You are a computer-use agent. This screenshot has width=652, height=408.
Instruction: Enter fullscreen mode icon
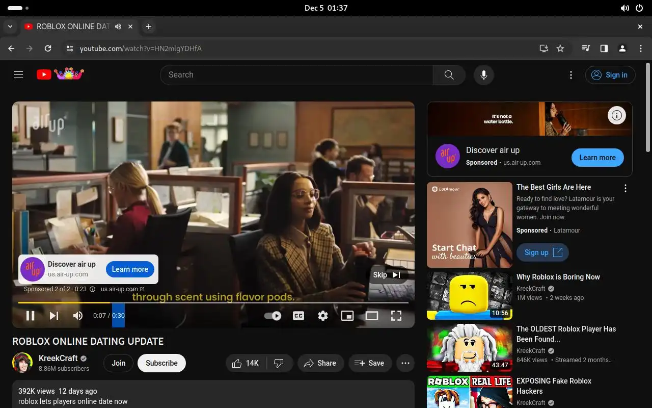pyautogui.click(x=396, y=316)
